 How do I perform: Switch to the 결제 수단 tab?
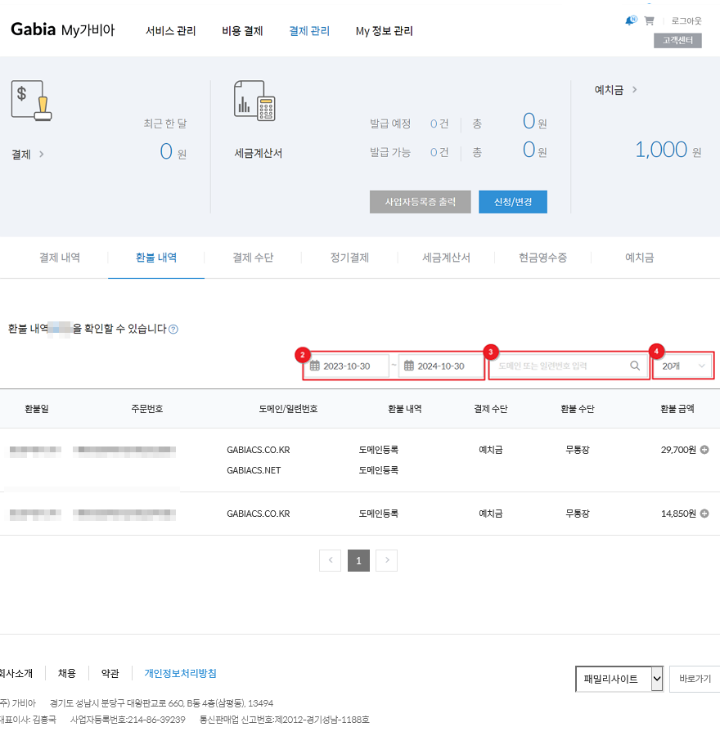(x=253, y=258)
